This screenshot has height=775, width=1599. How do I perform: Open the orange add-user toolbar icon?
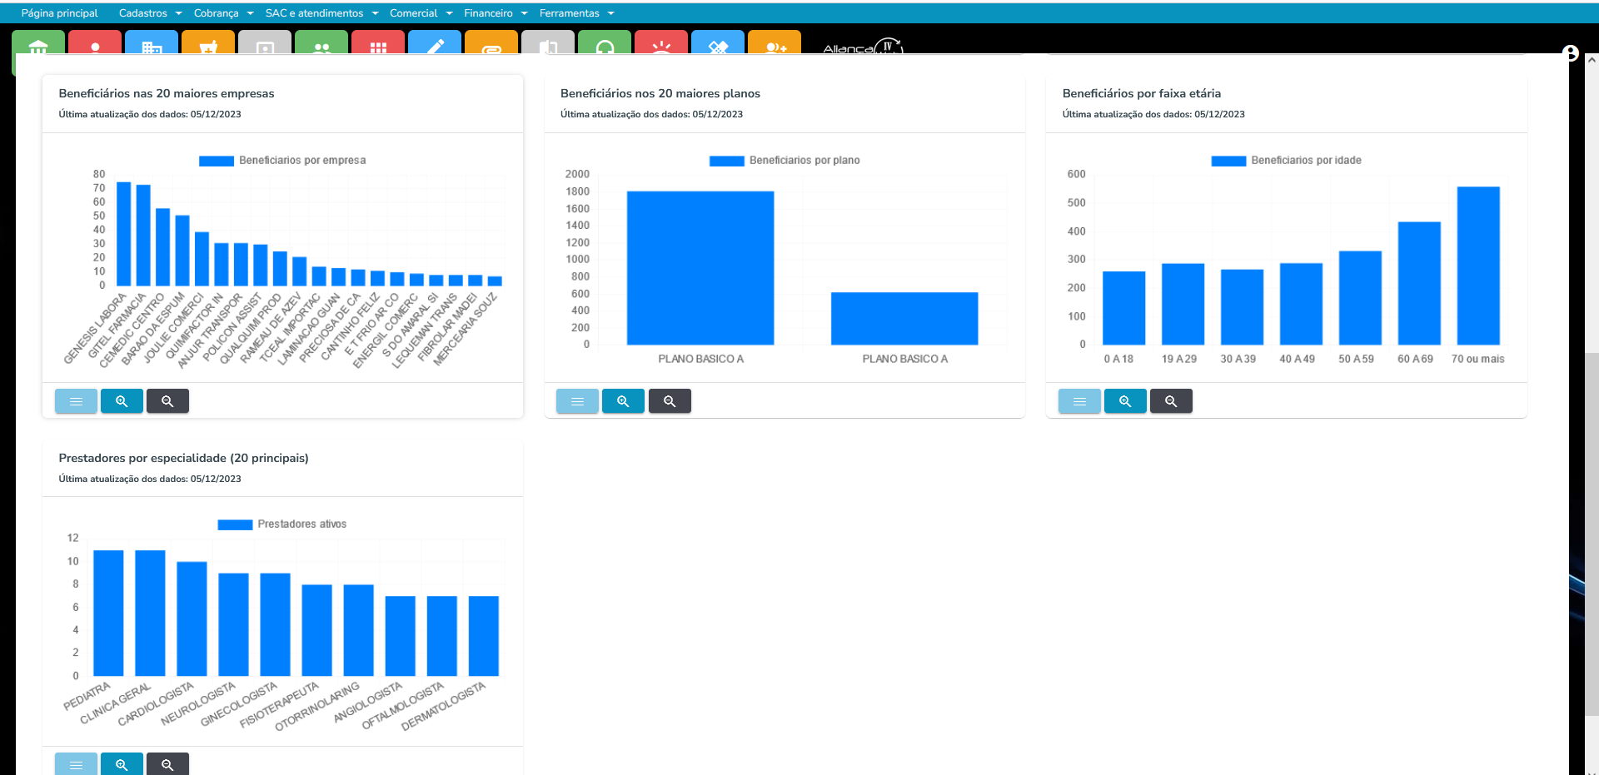[775, 47]
